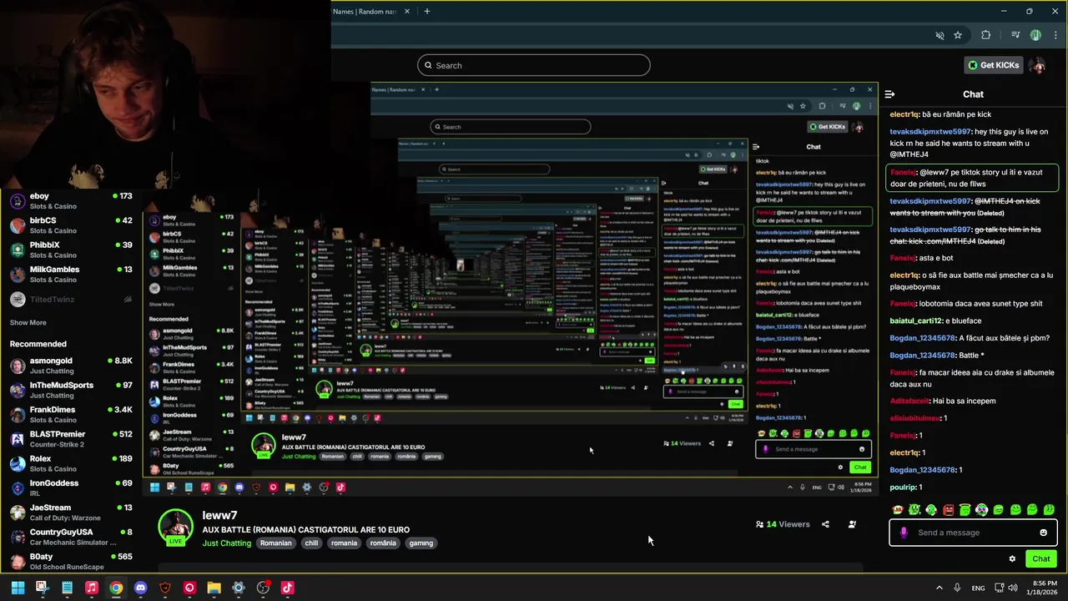Open the Just Chatting category link
The image size is (1068, 601).
tap(226, 543)
